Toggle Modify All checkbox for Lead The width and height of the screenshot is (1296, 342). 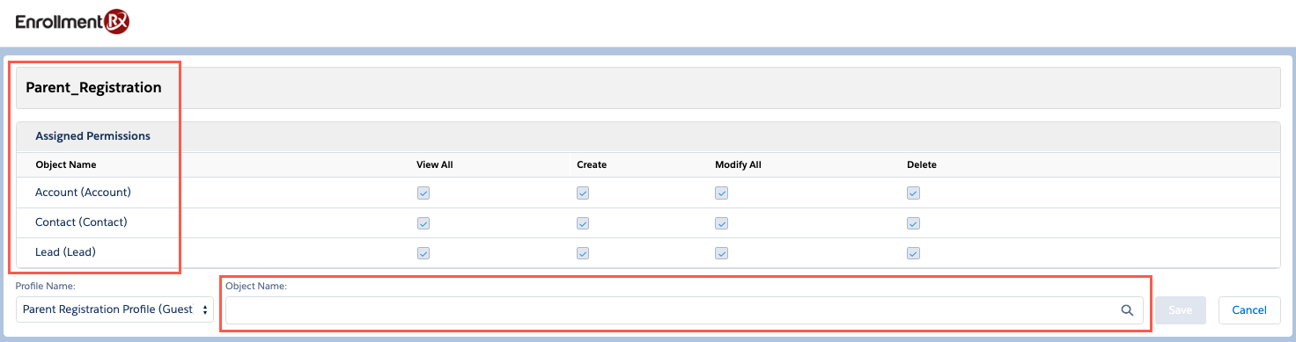pyautogui.click(x=721, y=253)
